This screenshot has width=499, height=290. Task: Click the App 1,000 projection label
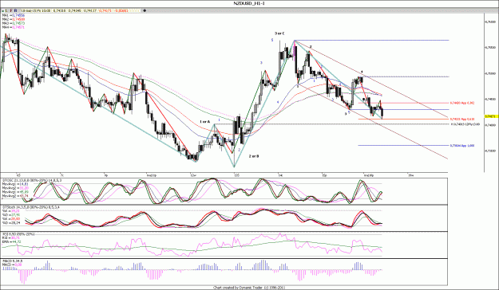(x=462, y=146)
